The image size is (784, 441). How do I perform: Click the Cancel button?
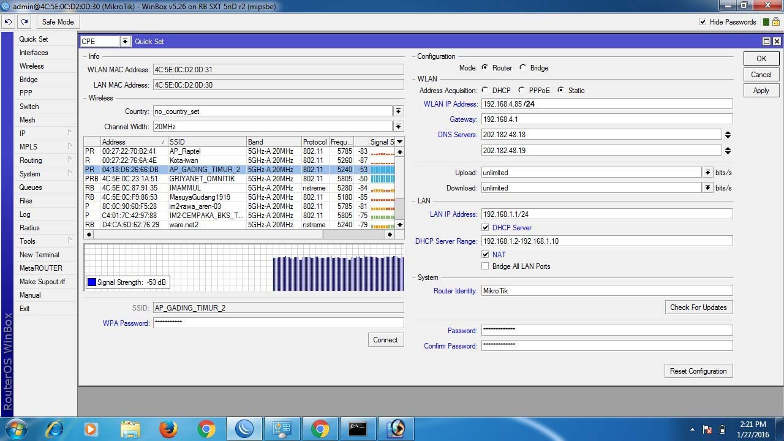(761, 75)
